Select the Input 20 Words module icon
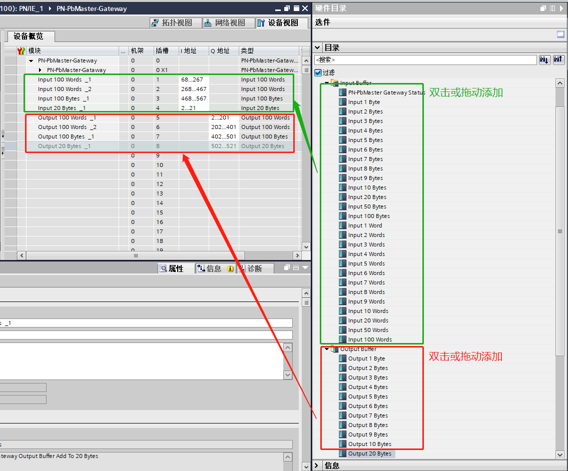 (x=343, y=320)
